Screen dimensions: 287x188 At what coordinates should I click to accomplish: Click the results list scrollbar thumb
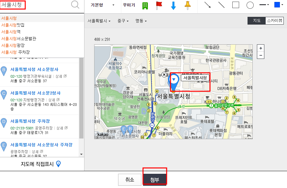click(x=81, y=98)
